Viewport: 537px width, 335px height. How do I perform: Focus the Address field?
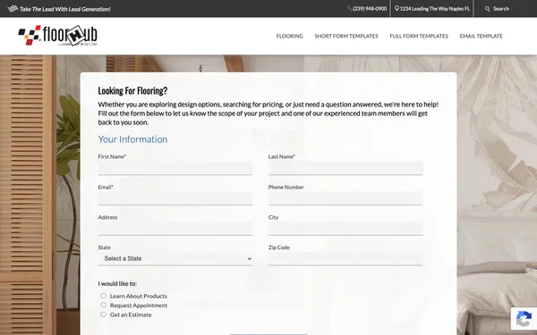[175, 229]
